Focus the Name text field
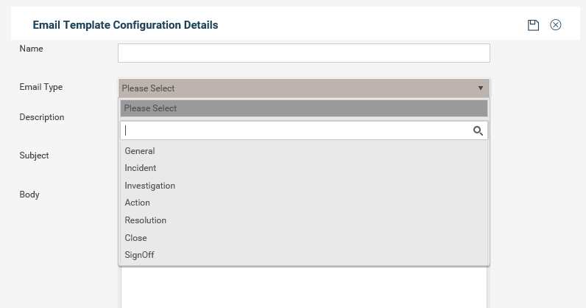This screenshot has width=586, height=308. (304, 53)
